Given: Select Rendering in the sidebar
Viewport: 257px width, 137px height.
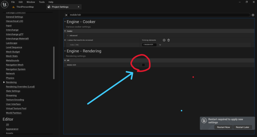Looking at the screenshot, I should (x=11, y=82).
